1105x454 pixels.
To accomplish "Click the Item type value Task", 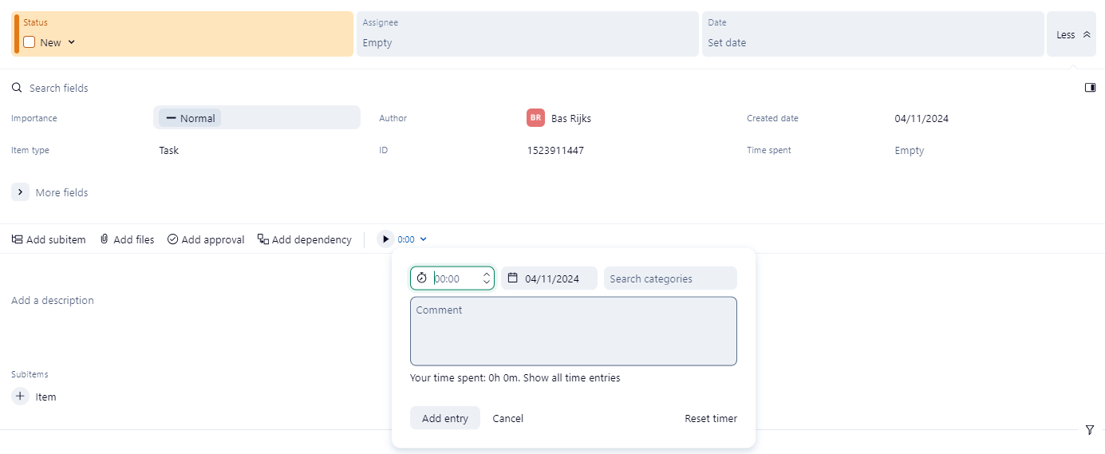I will (169, 150).
